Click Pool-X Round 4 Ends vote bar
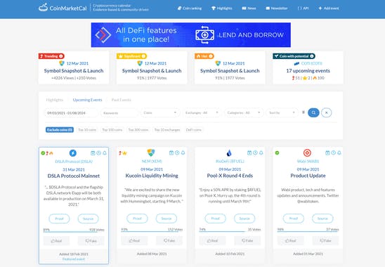This screenshot has width=385, height=267. tap(230, 231)
